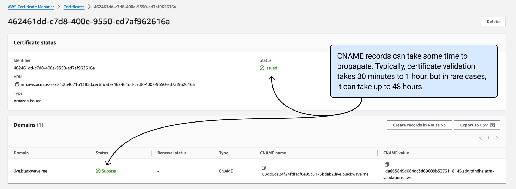Delete this certificate
516x189 pixels.
point(493,22)
